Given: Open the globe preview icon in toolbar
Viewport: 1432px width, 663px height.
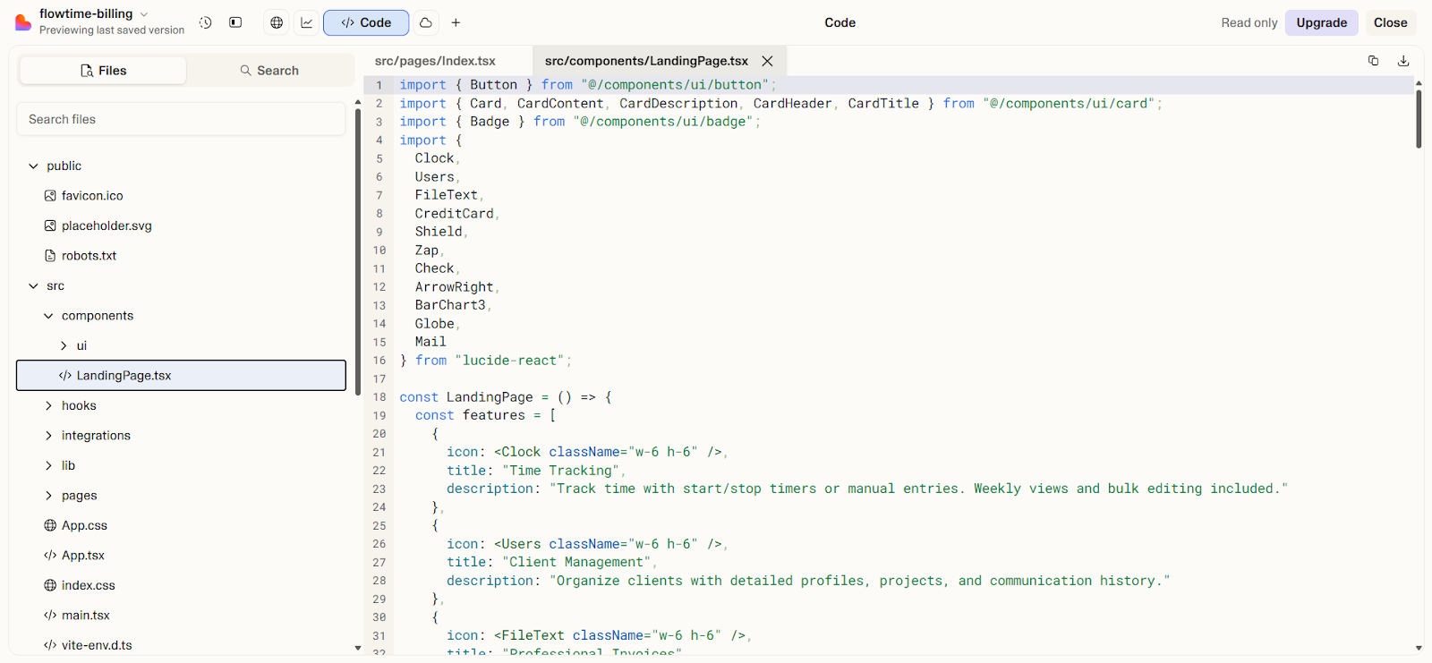Looking at the screenshot, I should tap(277, 22).
